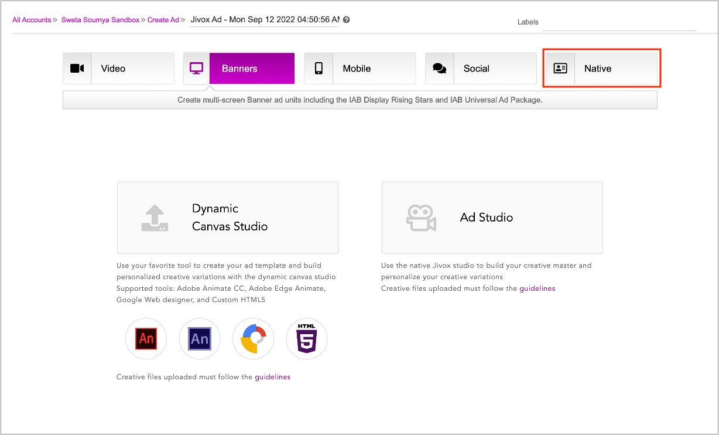This screenshot has width=719, height=435.
Task: Launch the Ad Studio option
Action: (x=492, y=217)
